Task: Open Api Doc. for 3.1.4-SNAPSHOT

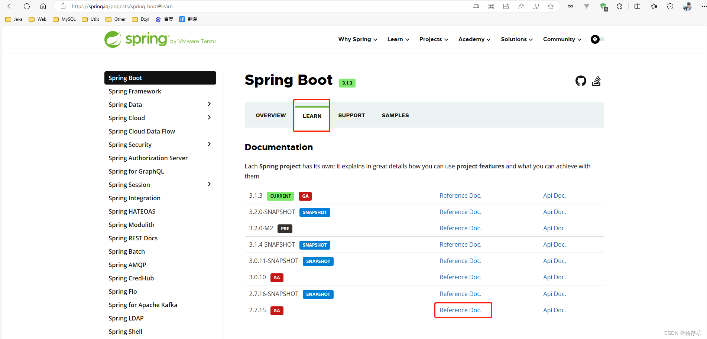Action: tap(554, 244)
